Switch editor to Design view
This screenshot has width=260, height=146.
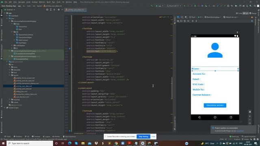click(x=253, y=13)
